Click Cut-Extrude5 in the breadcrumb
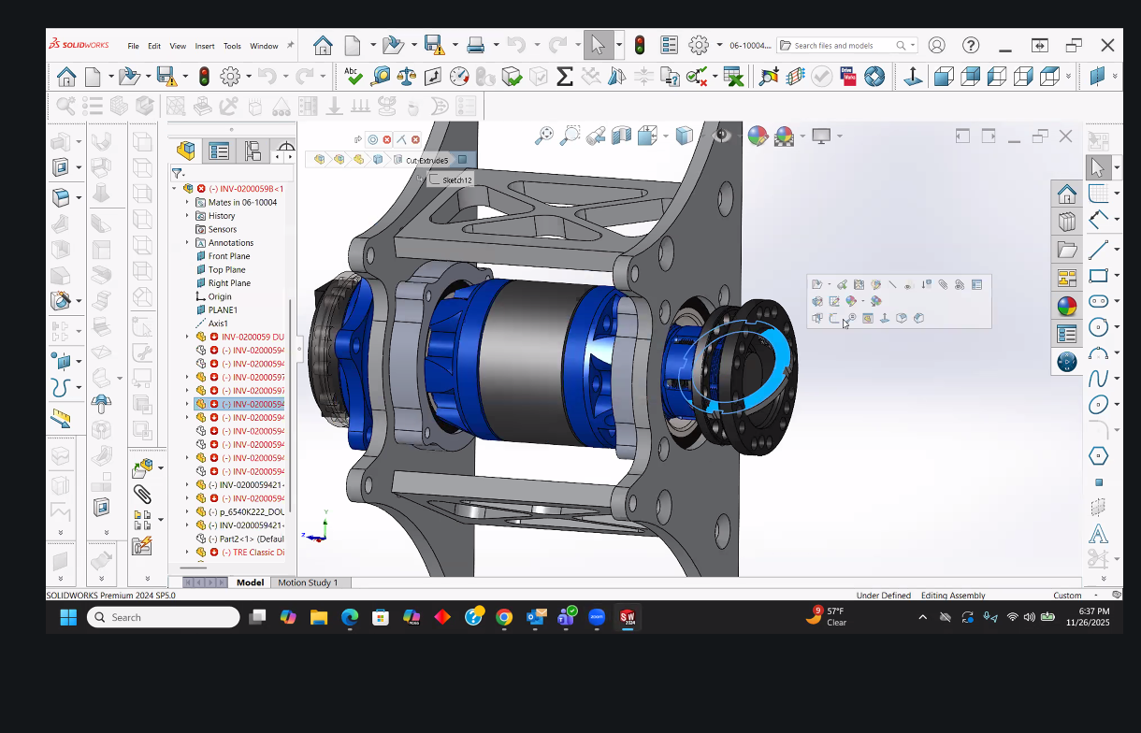 coord(426,160)
